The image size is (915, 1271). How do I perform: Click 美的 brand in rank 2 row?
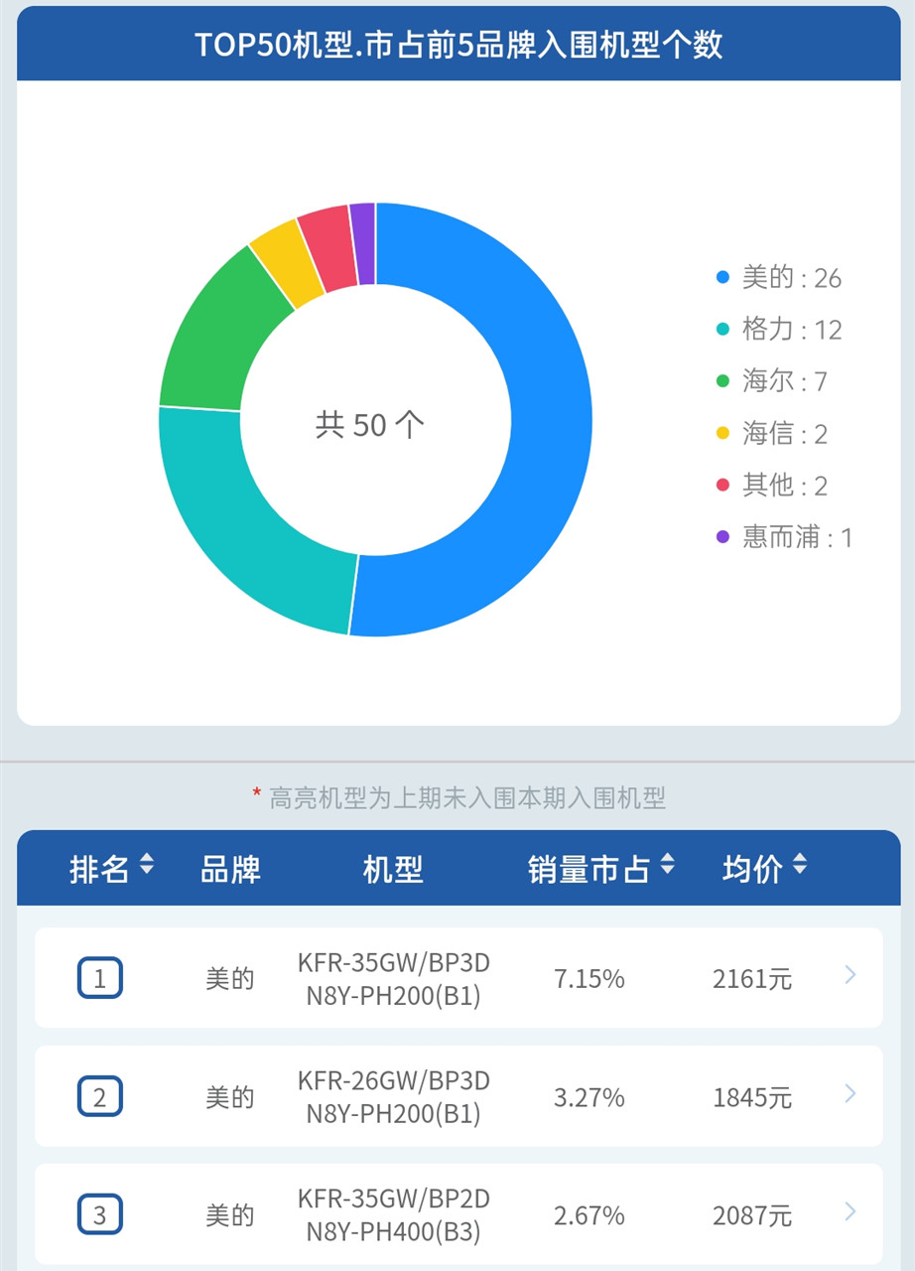pyautogui.click(x=230, y=1097)
